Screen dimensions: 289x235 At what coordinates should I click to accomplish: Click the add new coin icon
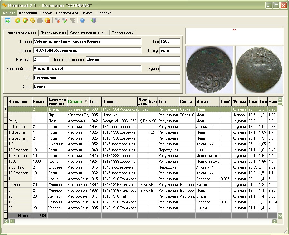click(18, 20)
